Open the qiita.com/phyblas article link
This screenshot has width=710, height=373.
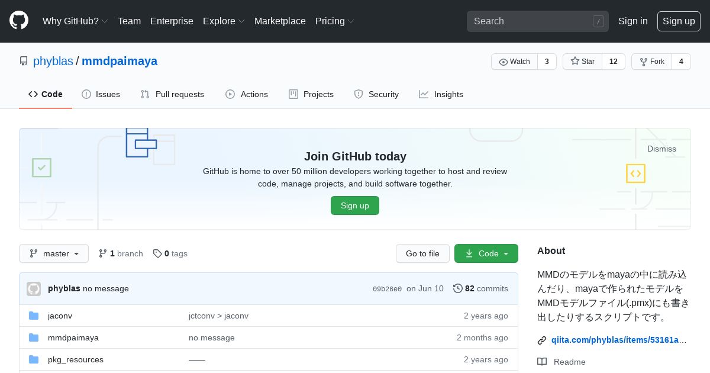(619, 340)
